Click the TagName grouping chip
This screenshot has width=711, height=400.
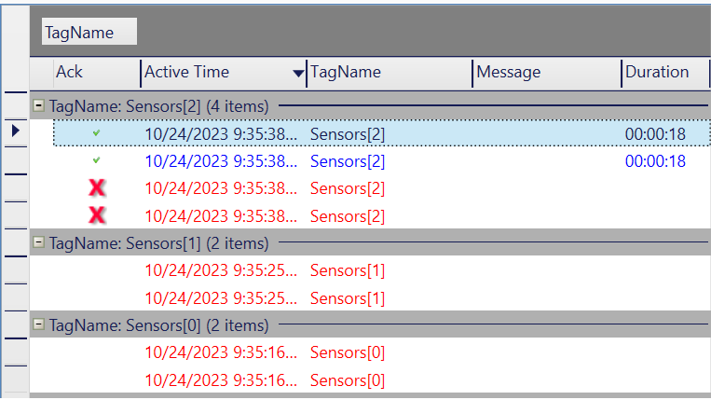pyautogui.click(x=89, y=32)
